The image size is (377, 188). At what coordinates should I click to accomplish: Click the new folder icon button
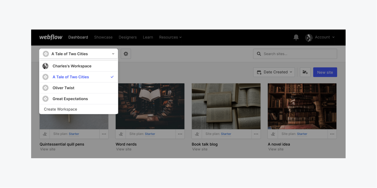(305, 72)
